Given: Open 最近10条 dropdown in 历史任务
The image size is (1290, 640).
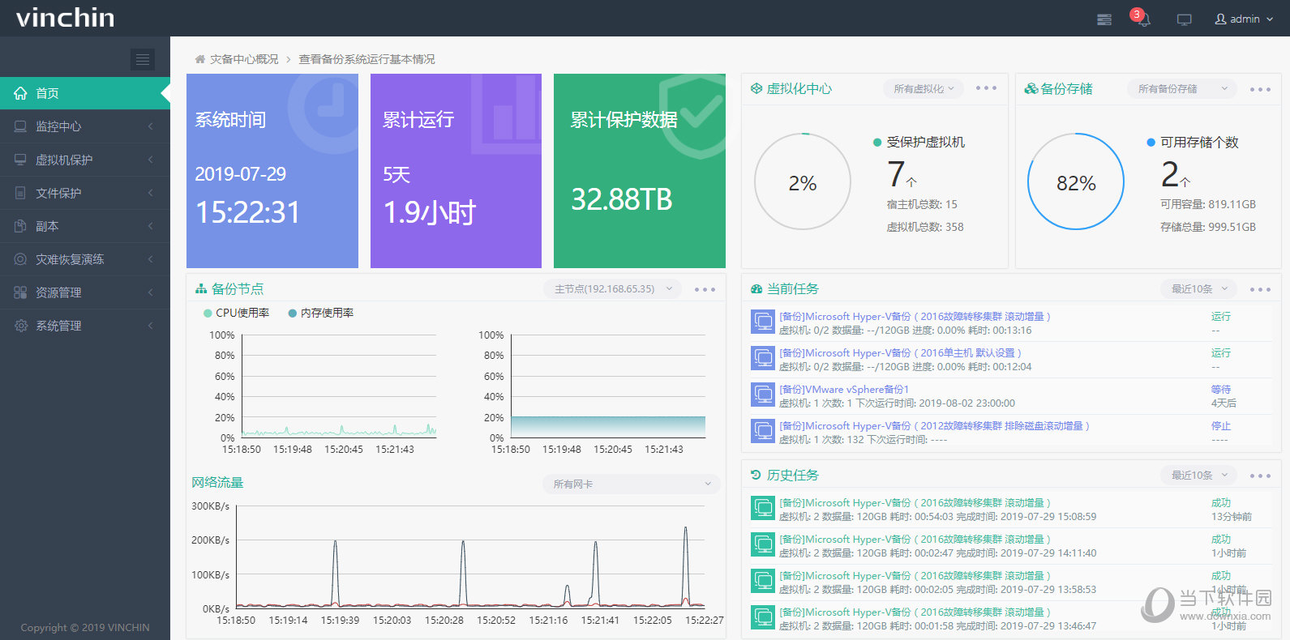Looking at the screenshot, I should pyautogui.click(x=1198, y=476).
